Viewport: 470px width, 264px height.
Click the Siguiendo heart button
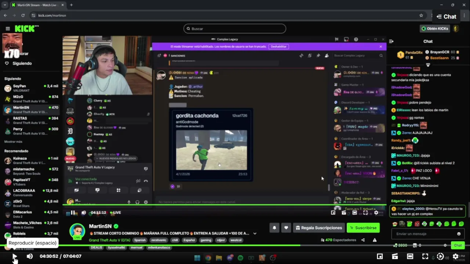(x=18, y=63)
